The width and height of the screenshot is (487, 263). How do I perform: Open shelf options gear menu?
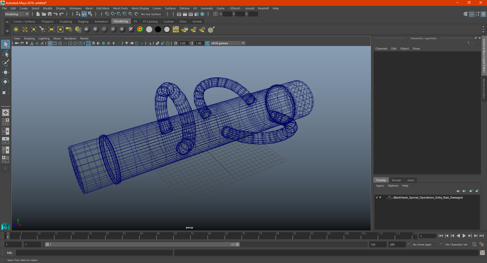point(7,31)
